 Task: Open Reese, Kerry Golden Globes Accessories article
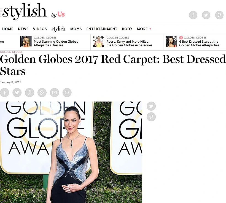[x=129, y=43]
